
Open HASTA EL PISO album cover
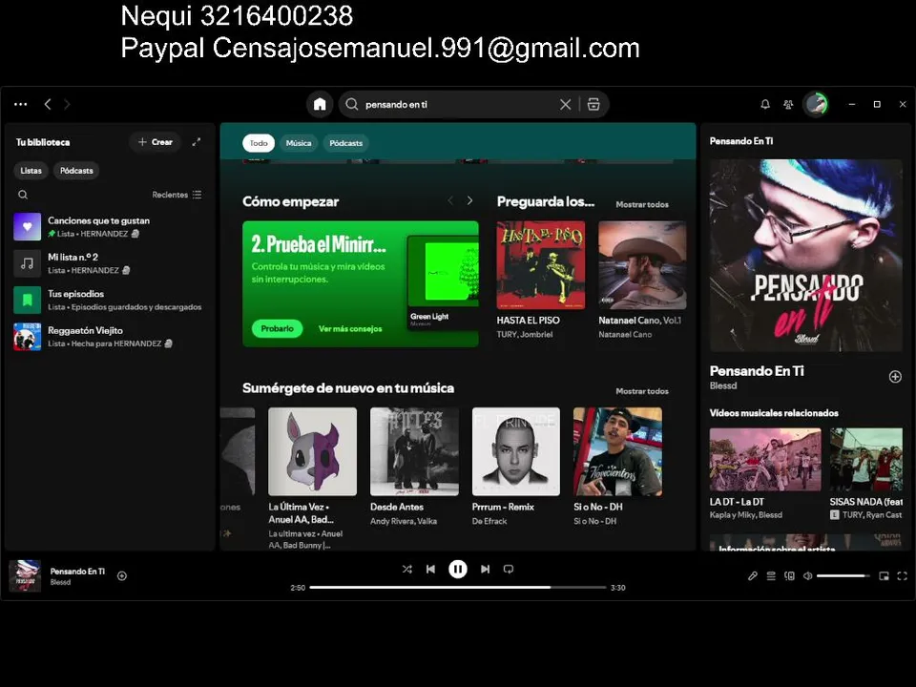coord(540,265)
